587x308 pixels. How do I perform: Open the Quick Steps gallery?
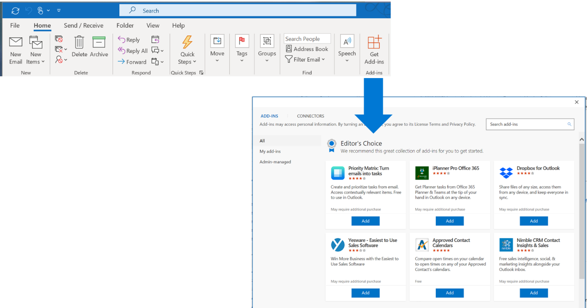(x=187, y=50)
